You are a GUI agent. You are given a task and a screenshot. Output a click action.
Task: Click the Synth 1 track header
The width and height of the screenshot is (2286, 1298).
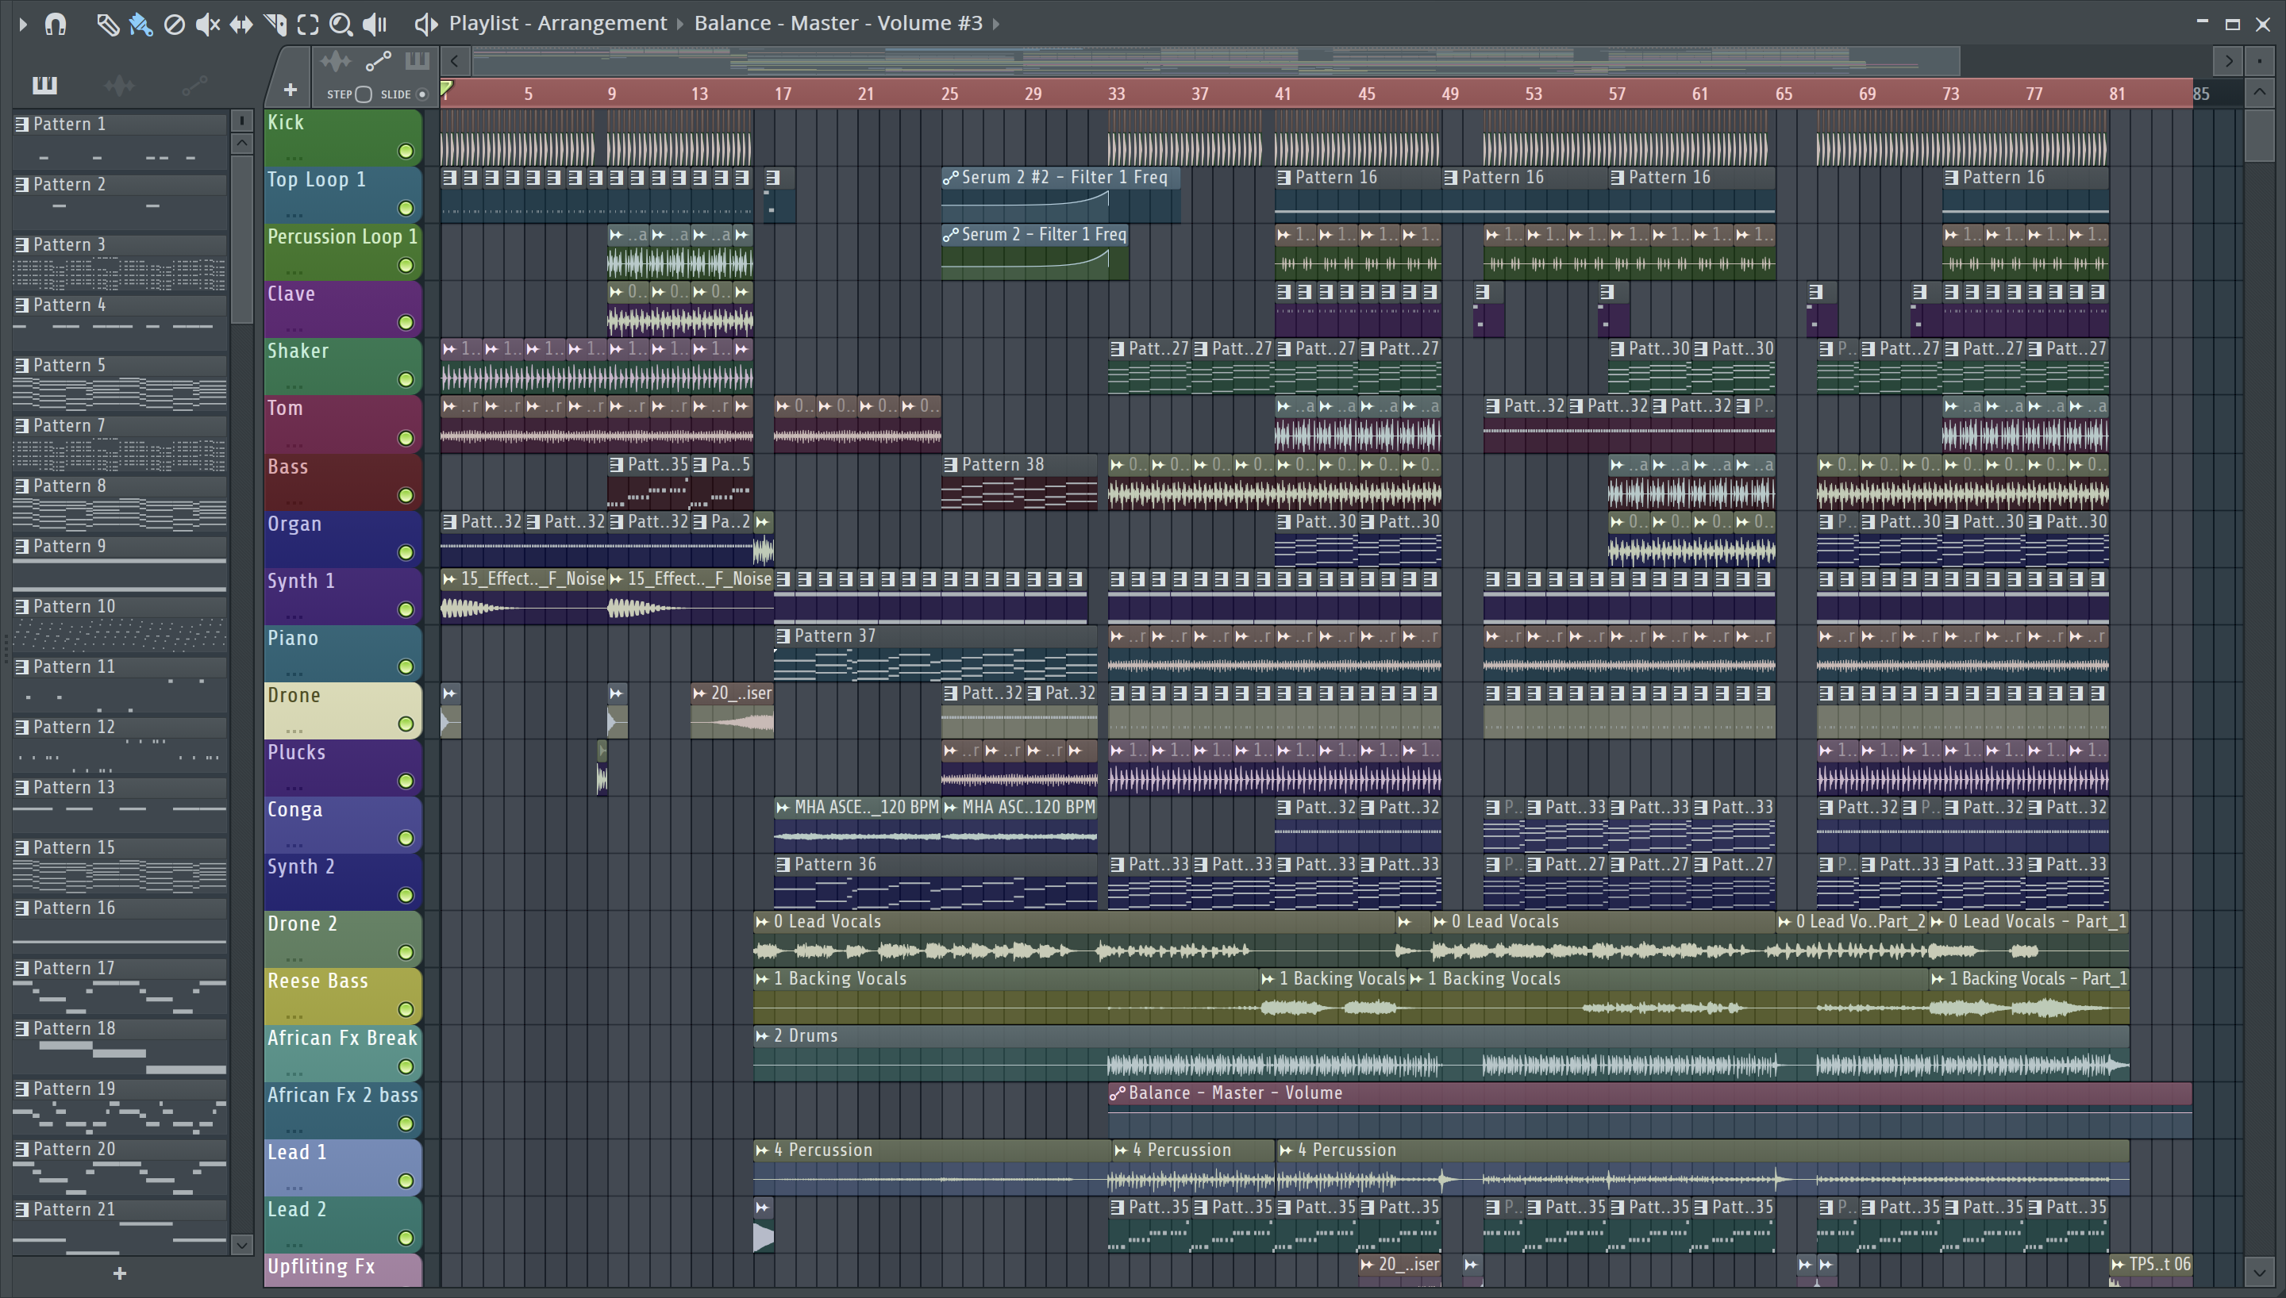click(x=342, y=596)
